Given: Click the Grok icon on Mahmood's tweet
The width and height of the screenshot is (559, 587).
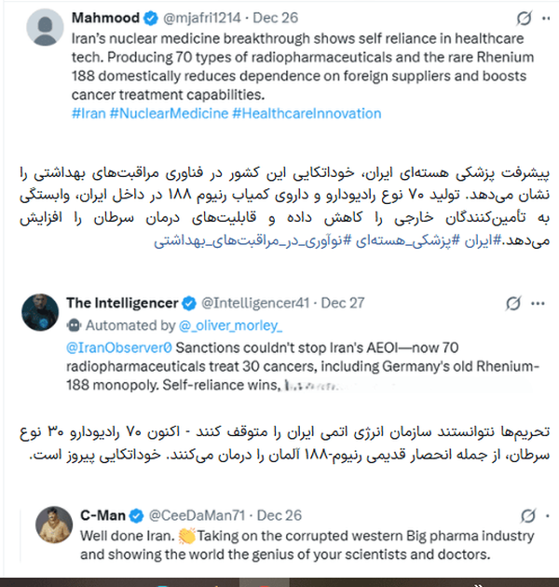Looking at the screenshot, I should (x=523, y=18).
